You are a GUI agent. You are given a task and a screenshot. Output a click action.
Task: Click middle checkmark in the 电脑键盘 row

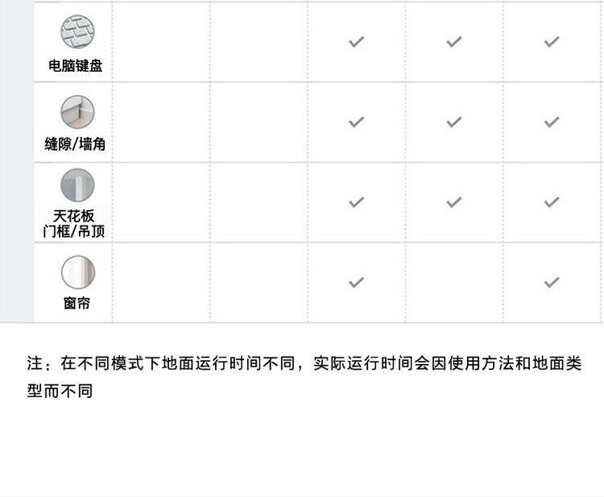[x=454, y=42]
